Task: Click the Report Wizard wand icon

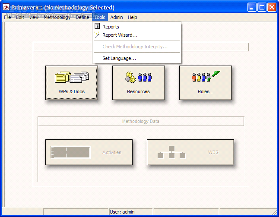Action: point(97,35)
